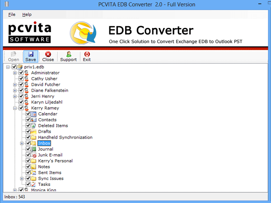
Task: Click the Kerry's Personal folder icon
Action: (x=33, y=161)
